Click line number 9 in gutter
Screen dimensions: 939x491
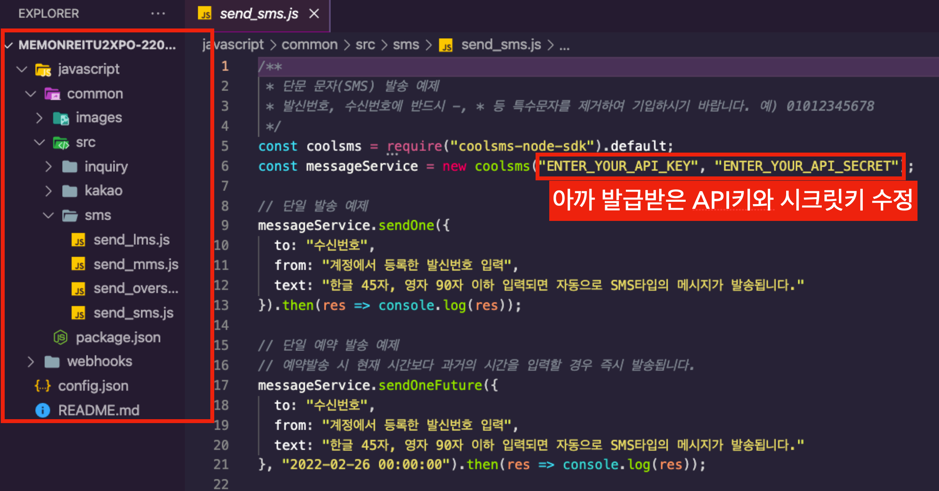[x=225, y=225]
